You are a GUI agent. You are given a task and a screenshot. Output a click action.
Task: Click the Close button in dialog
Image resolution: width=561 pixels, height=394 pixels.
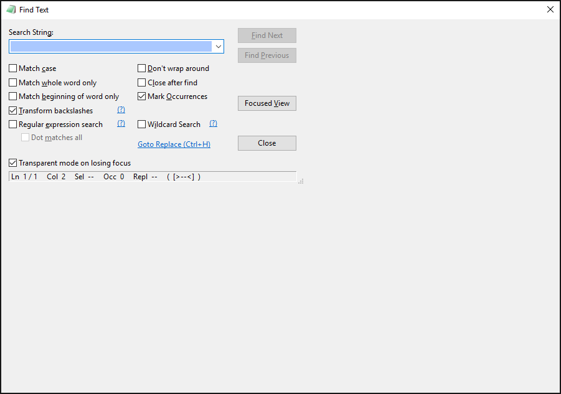tap(267, 143)
